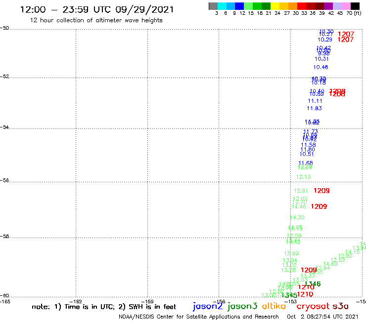The image size is (366, 321).
Task: Click the -58 latitude axis label
Action: (4, 236)
